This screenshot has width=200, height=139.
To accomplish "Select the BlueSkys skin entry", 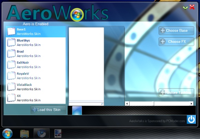I will click(36, 43).
